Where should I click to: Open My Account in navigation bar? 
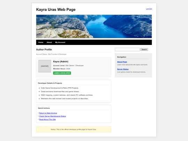[x=60, y=42]
